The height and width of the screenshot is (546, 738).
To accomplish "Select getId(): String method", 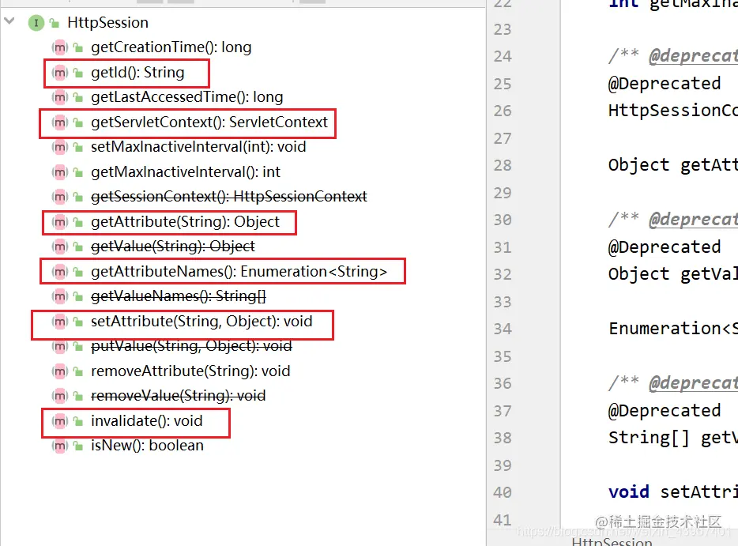I will 137,73.
